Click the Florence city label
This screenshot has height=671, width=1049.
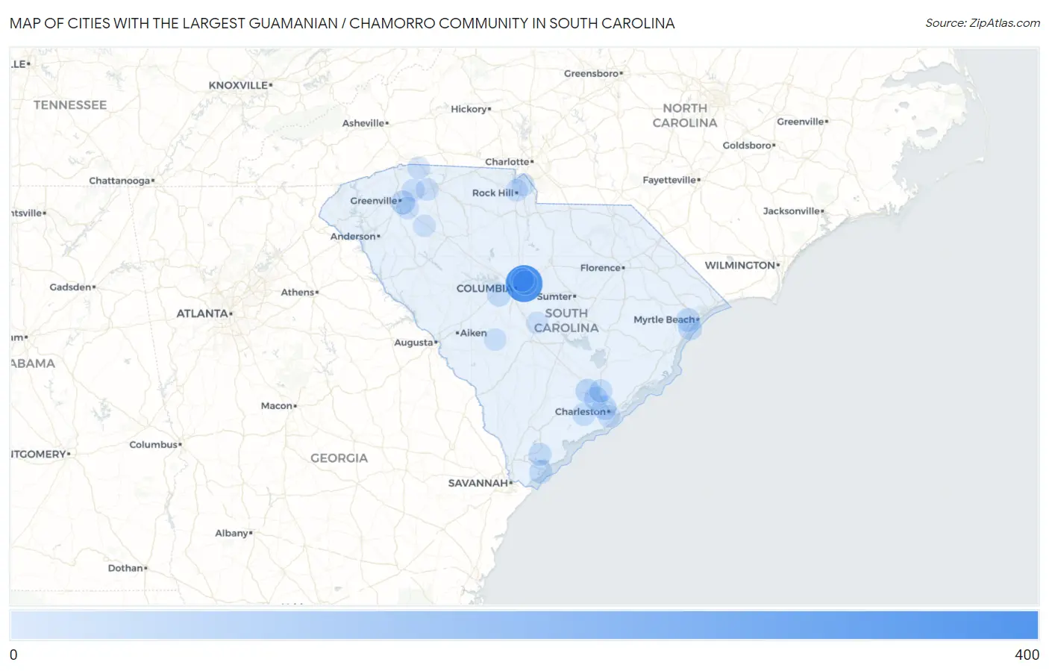(x=601, y=268)
